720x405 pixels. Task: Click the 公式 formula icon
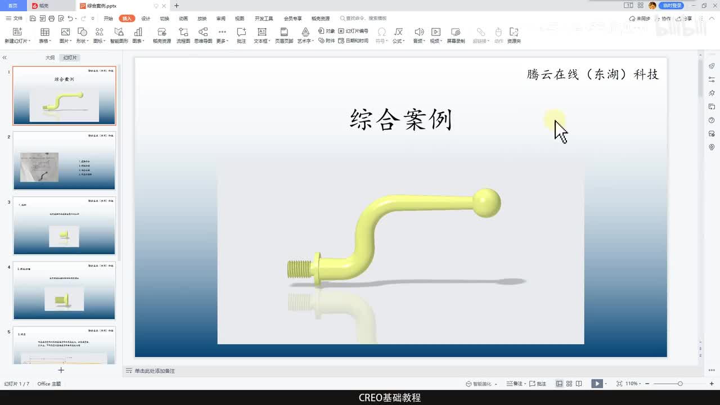coord(398,31)
